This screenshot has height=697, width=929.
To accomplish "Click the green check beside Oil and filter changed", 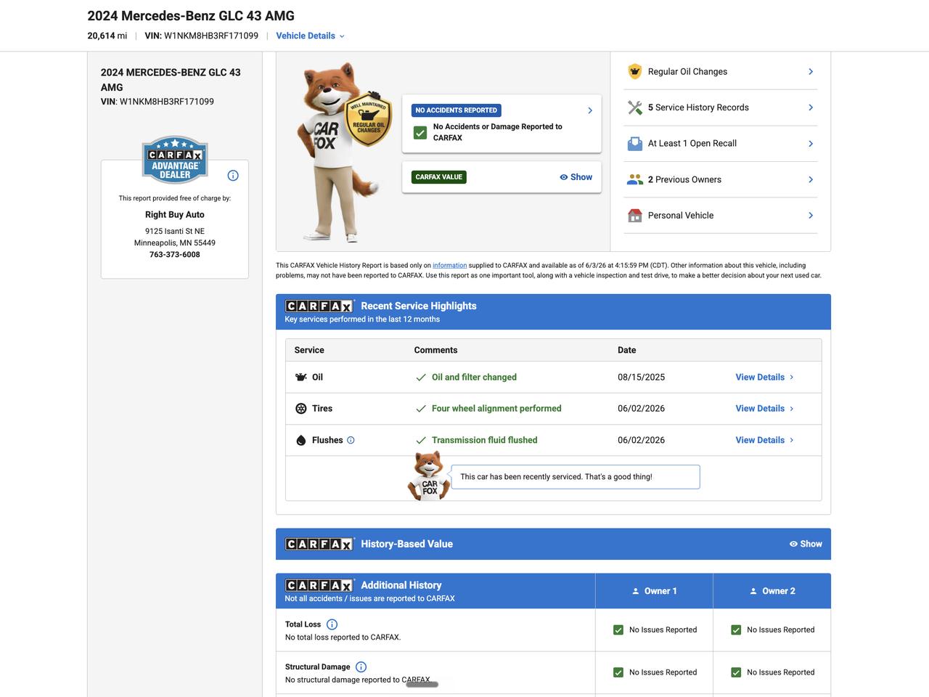I will [x=421, y=378].
